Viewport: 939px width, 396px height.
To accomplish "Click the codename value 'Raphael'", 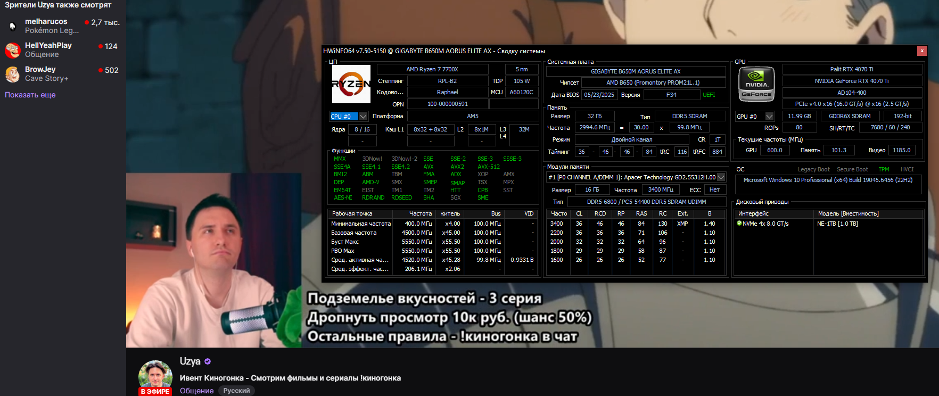I will tap(447, 92).
